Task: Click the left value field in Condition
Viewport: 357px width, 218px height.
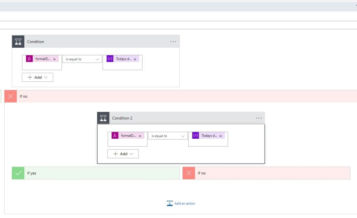Action: (42, 63)
